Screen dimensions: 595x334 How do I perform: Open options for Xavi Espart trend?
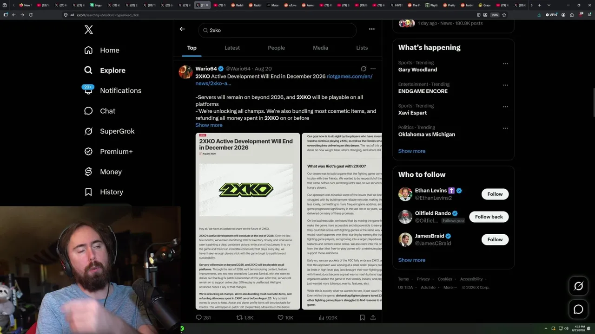coord(505,107)
